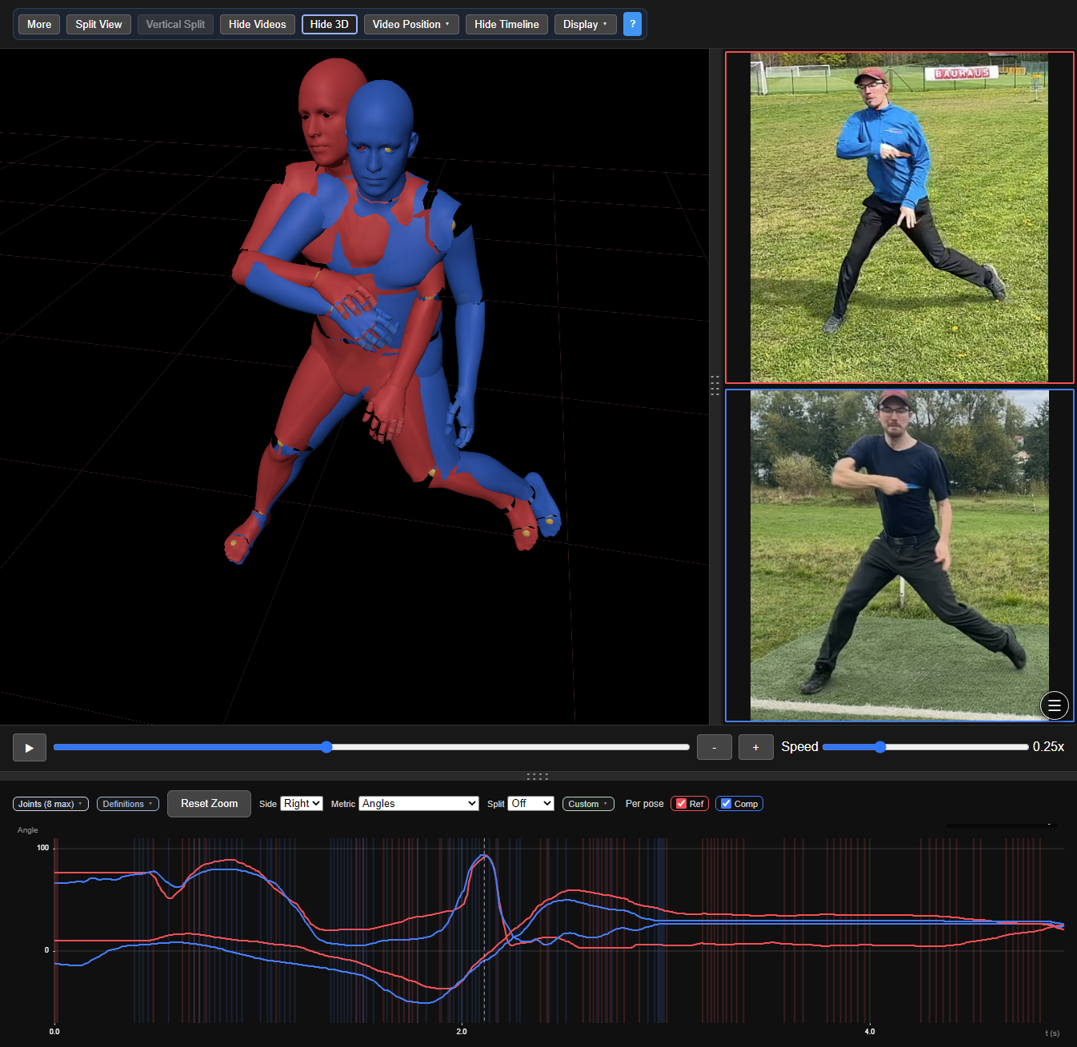
Task: Toggle the Comp pose checkbox
Action: point(726,804)
